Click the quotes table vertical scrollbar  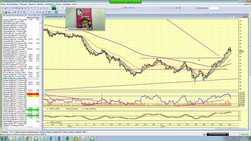coord(40,72)
